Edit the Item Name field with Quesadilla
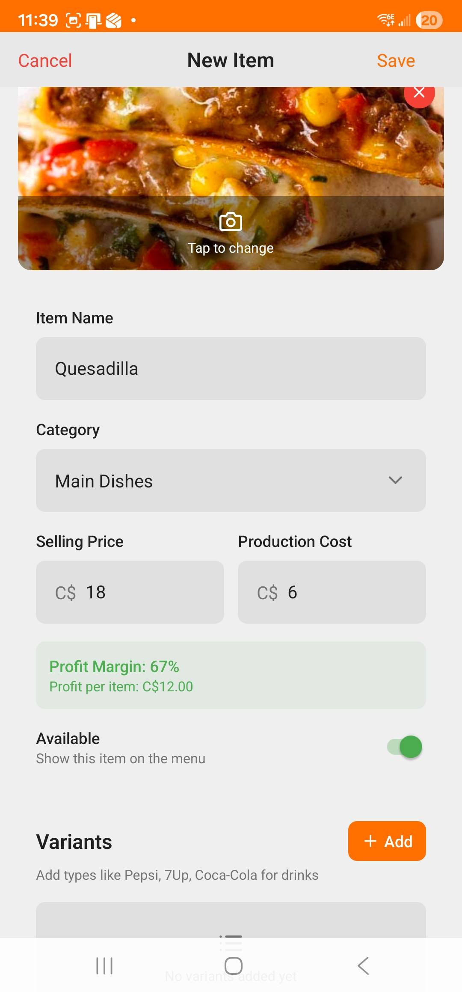 [231, 368]
